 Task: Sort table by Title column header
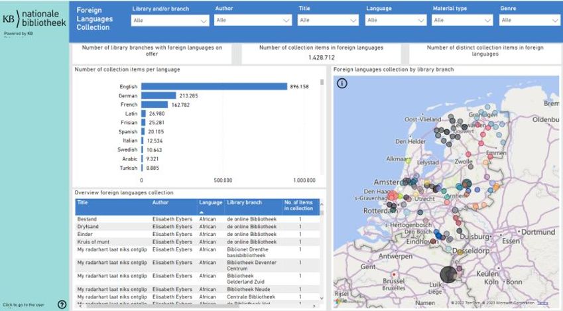click(83, 202)
